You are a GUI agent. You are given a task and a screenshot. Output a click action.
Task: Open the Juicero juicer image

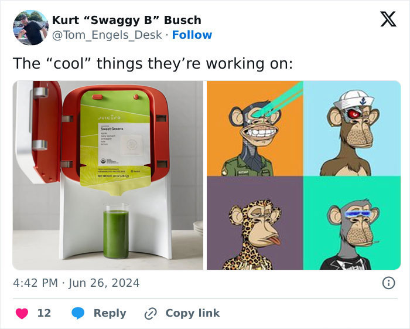(x=108, y=175)
